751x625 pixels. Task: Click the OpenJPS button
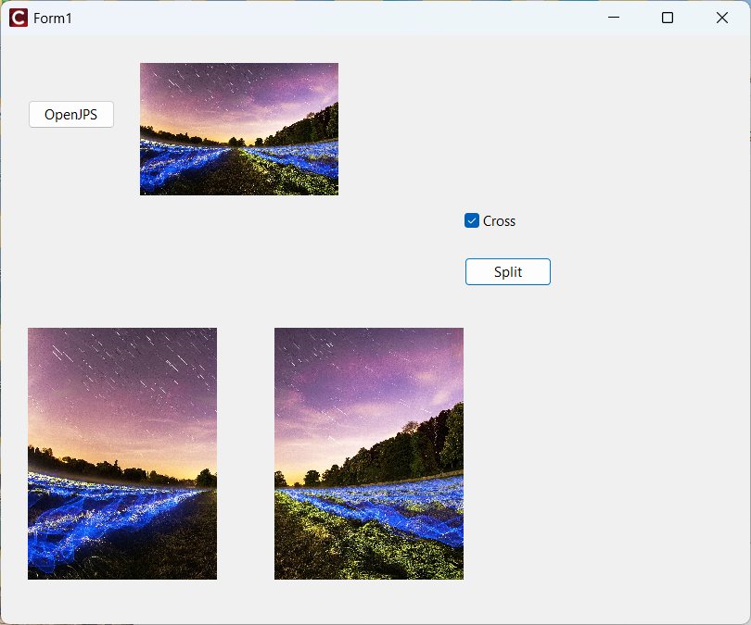coord(71,114)
